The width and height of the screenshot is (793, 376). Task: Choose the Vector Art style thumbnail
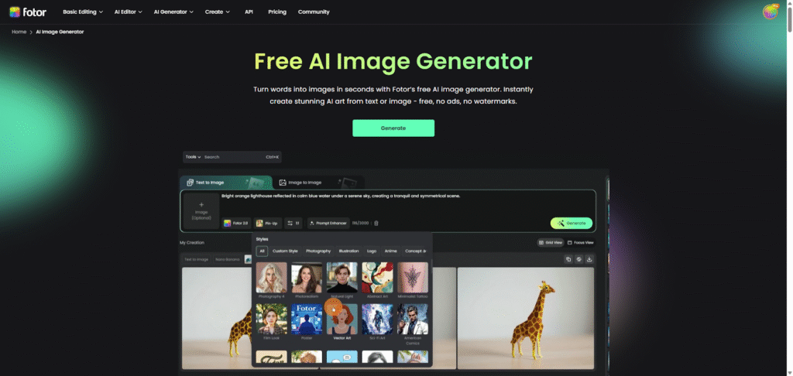[x=342, y=319]
